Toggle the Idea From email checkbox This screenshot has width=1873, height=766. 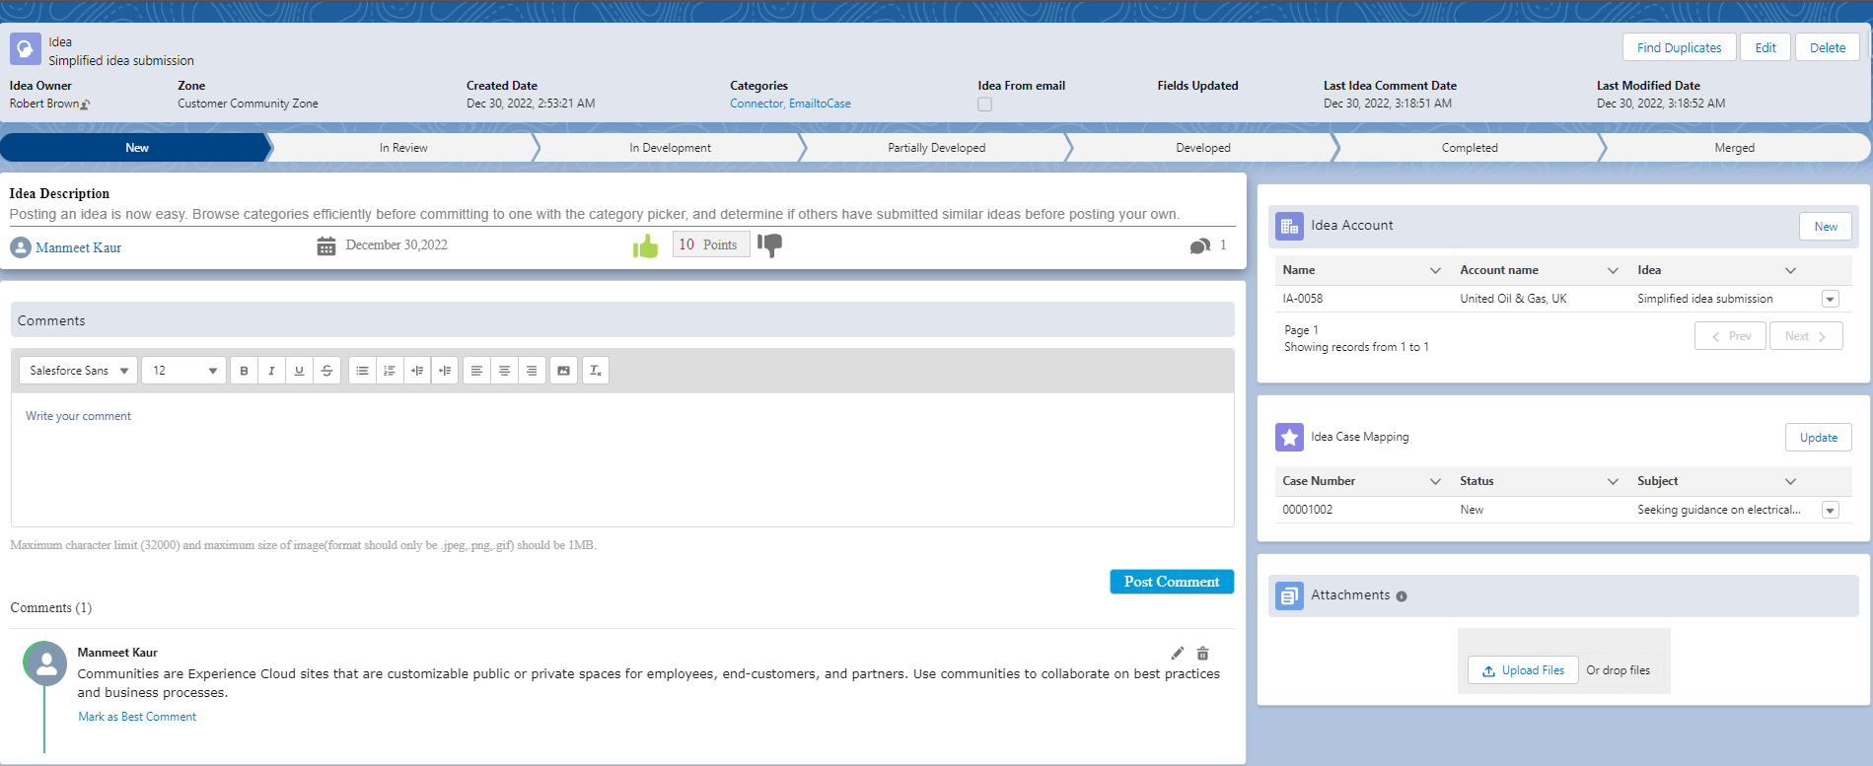pos(984,104)
